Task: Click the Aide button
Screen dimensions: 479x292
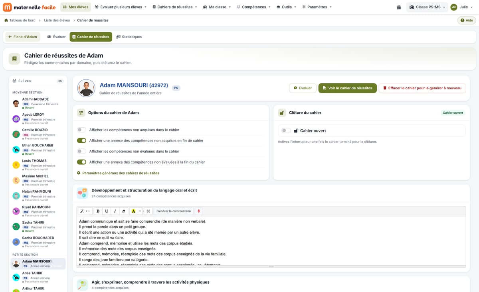Action: click(x=467, y=20)
